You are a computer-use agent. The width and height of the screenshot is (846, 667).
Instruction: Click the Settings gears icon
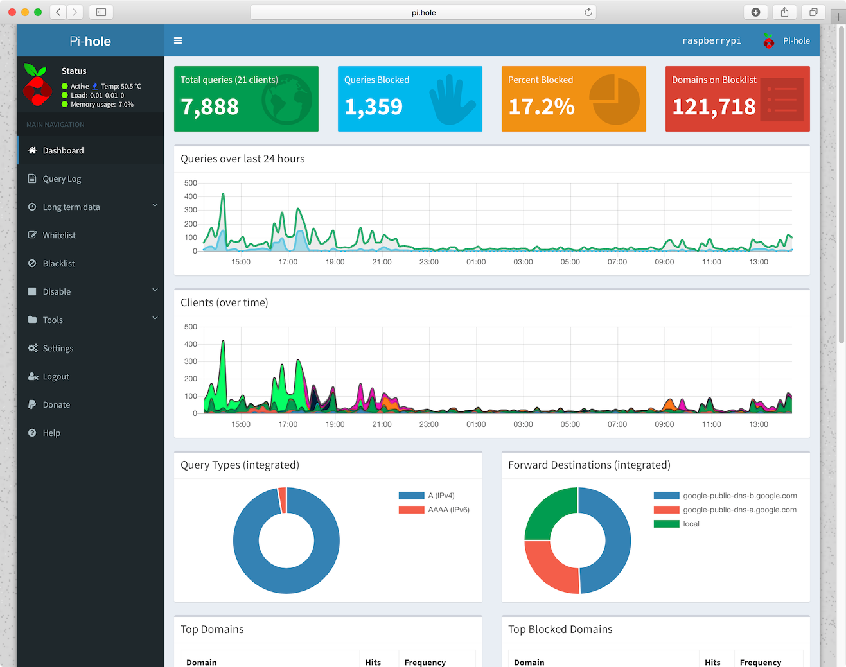(x=33, y=348)
